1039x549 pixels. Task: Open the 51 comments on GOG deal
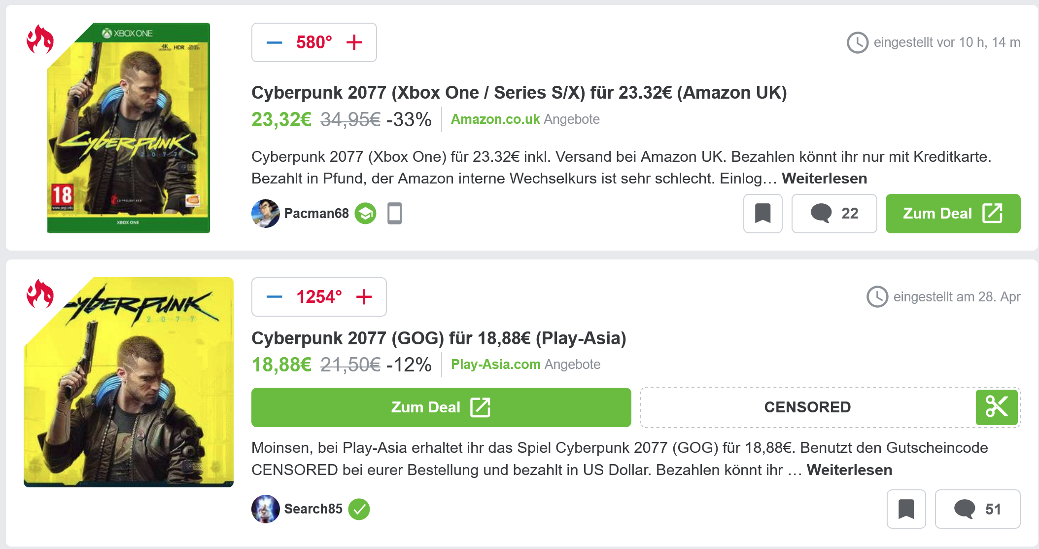977,509
